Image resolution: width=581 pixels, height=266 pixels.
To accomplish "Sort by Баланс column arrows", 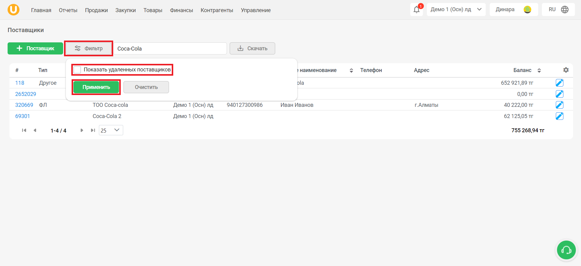I will coord(539,70).
